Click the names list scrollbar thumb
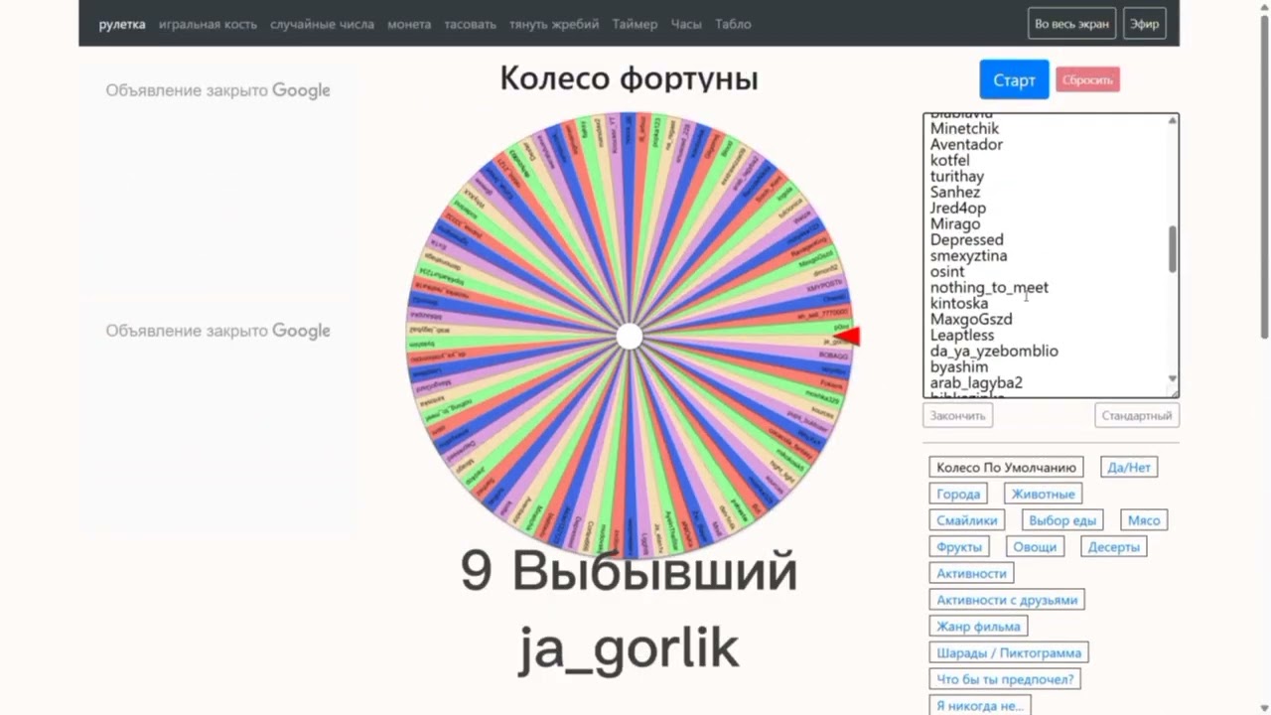Screen dimensions: 1271x715 [x=1173, y=249]
